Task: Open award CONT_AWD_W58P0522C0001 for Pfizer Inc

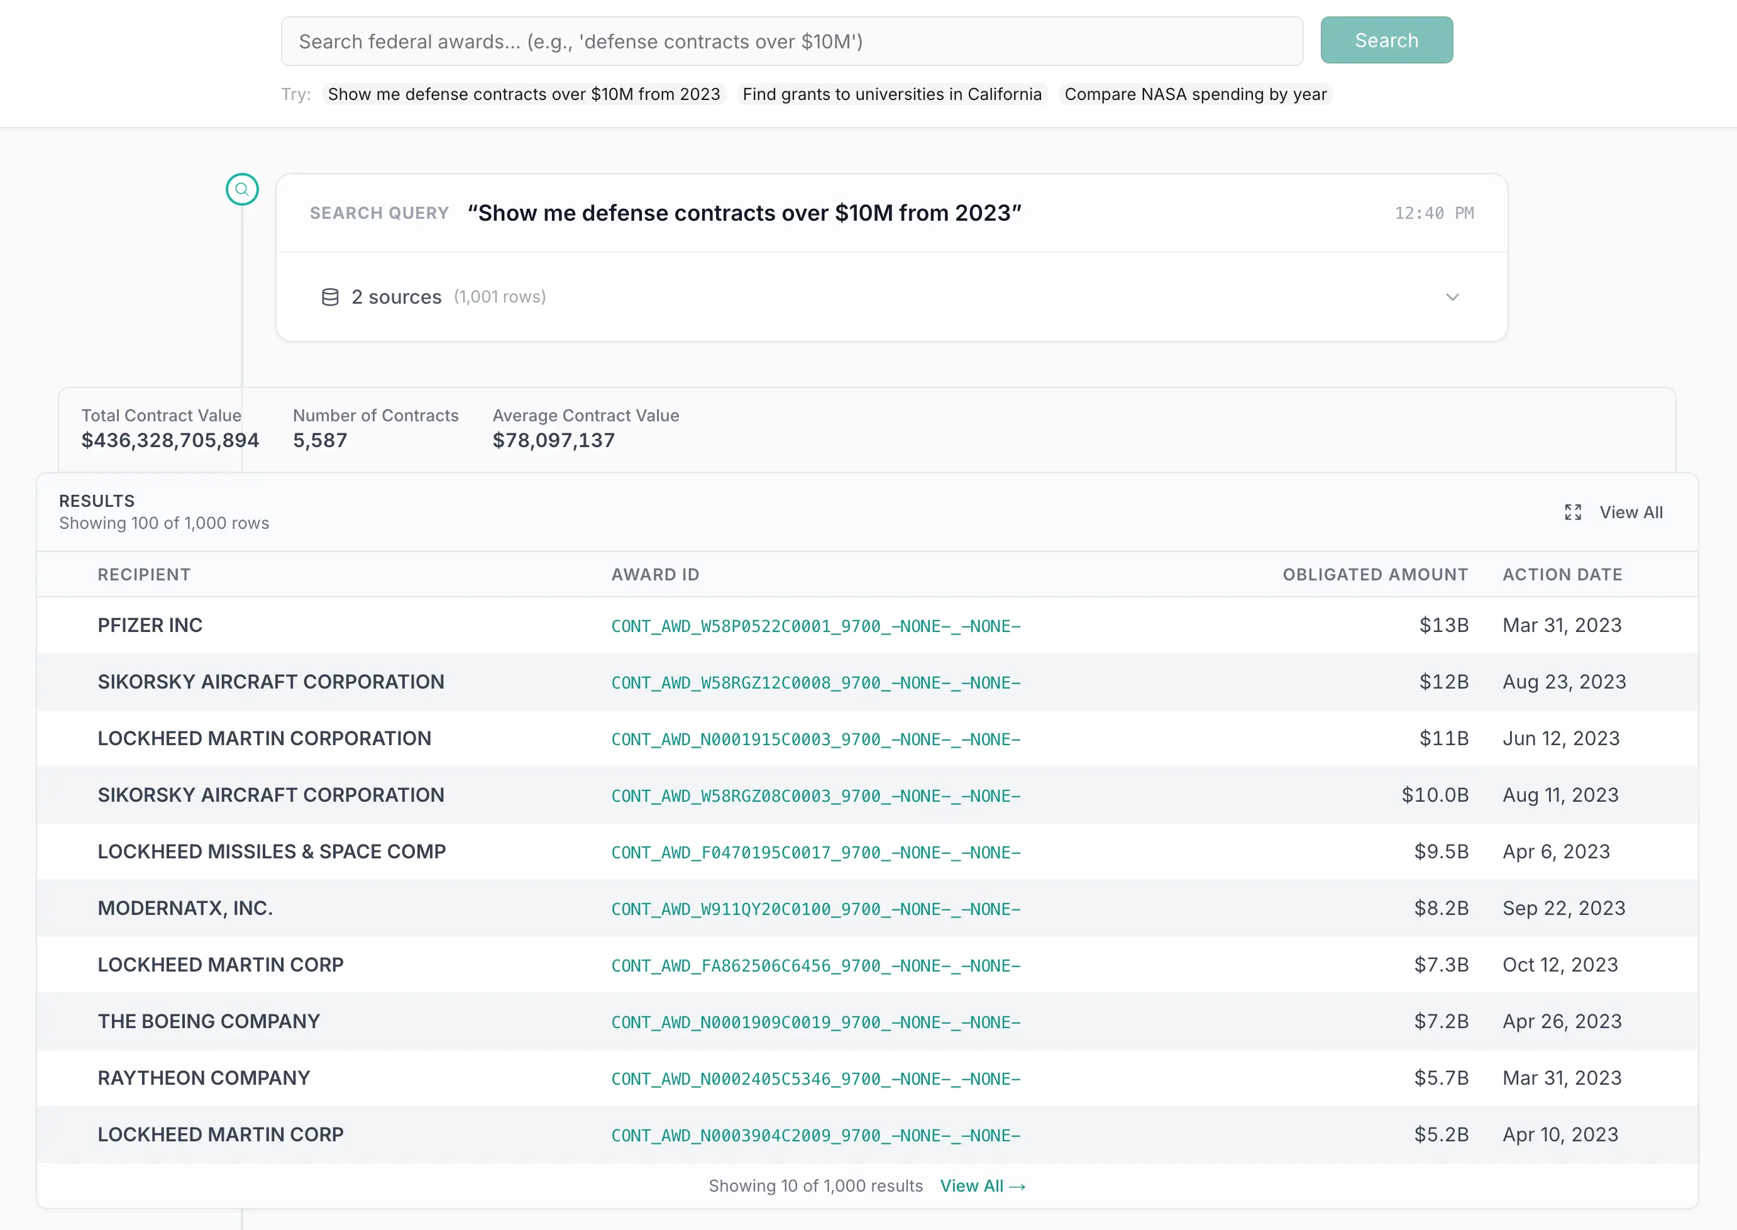Action: [816, 626]
